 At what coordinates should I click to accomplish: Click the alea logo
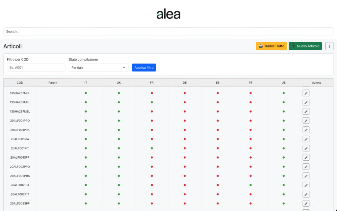[x=168, y=14]
